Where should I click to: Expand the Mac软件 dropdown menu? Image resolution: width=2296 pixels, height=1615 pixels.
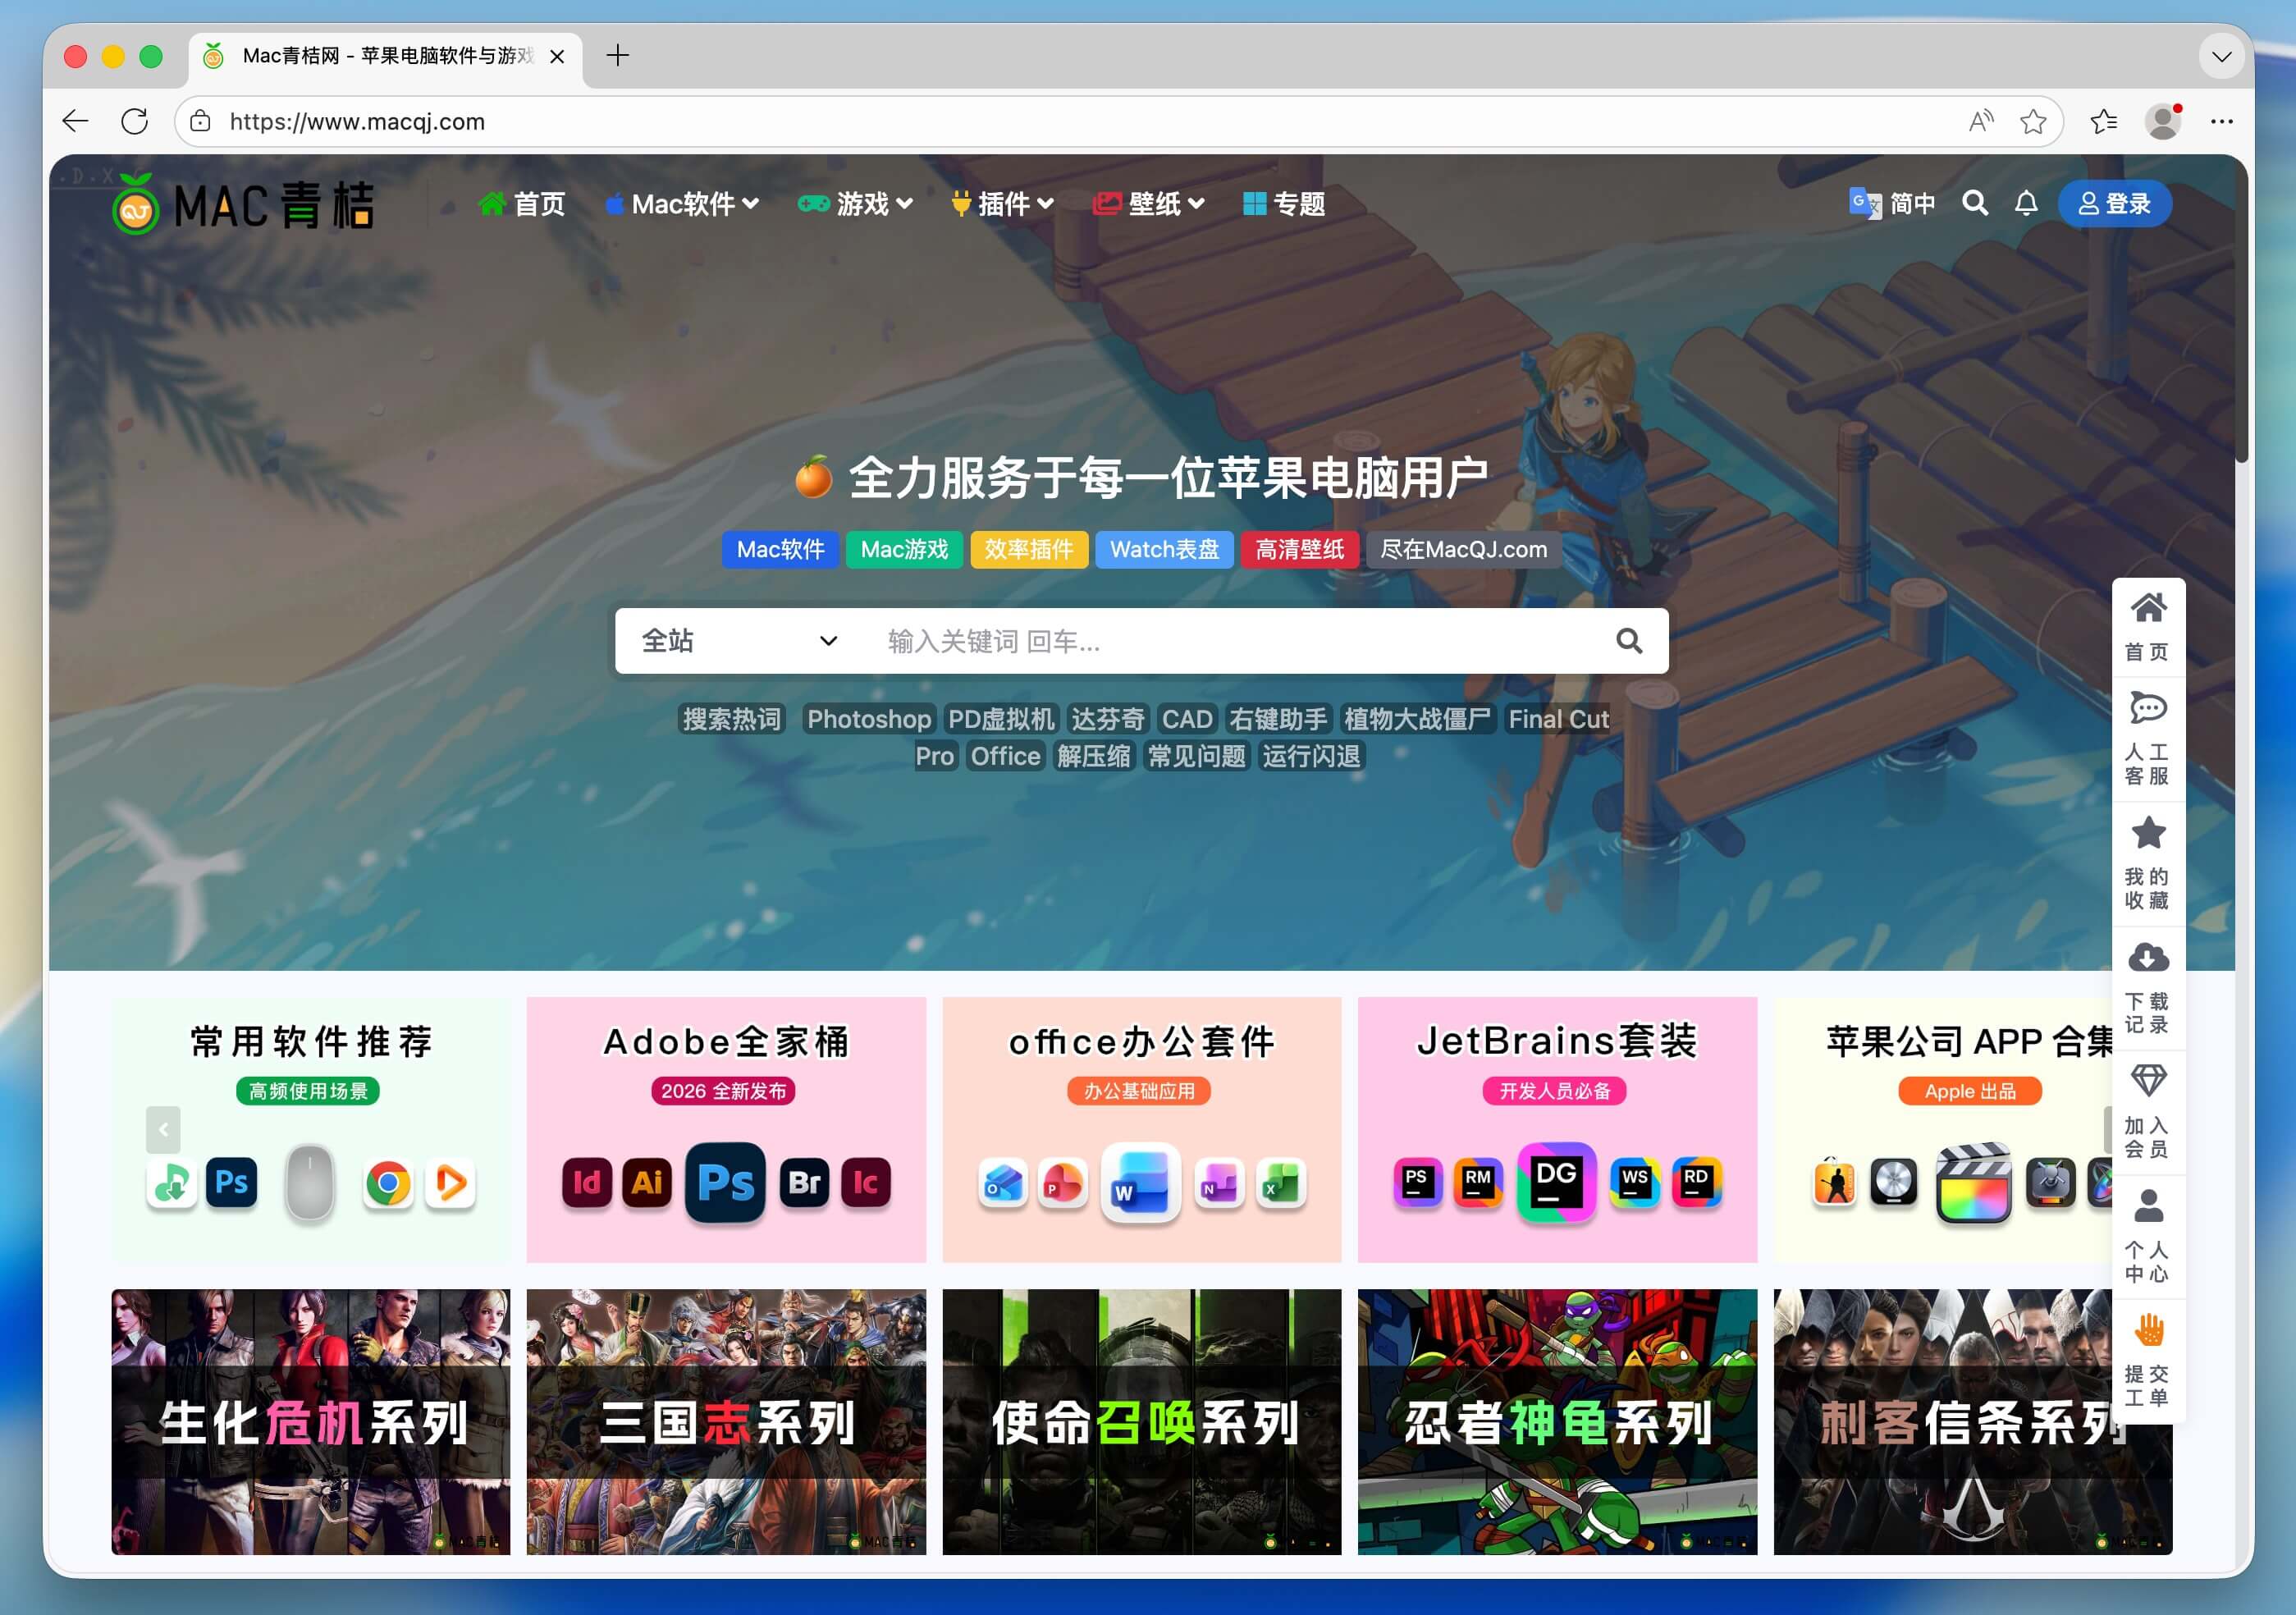[683, 204]
